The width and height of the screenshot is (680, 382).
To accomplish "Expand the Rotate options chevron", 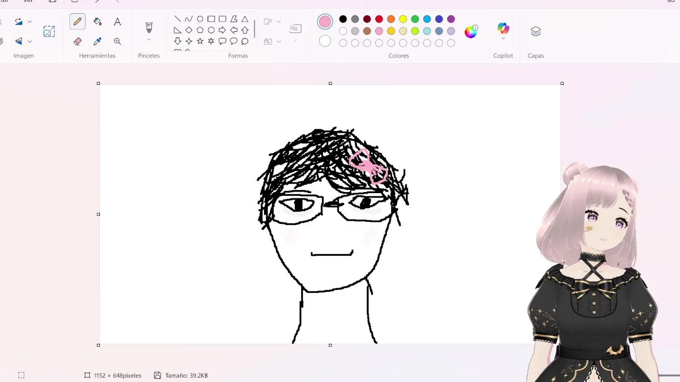I will (x=30, y=22).
